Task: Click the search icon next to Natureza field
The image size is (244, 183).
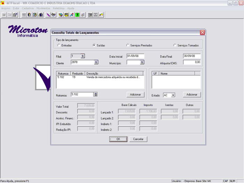Action: coord(96,94)
